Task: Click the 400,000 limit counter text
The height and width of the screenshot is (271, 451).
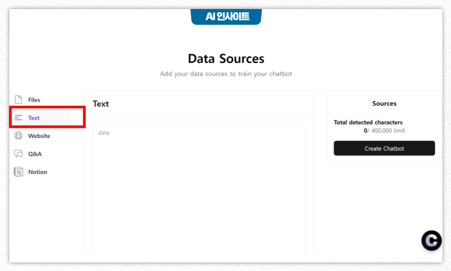Action: point(384,131)
